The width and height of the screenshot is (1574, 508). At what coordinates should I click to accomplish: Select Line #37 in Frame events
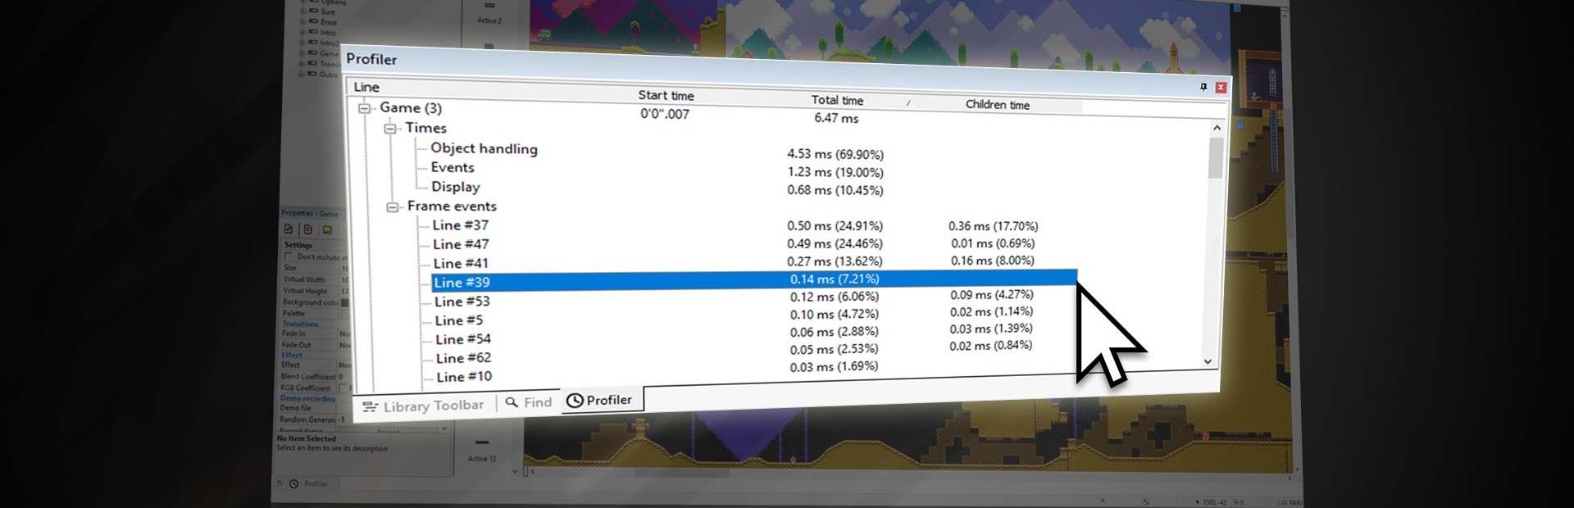click(x=461, y=225)
